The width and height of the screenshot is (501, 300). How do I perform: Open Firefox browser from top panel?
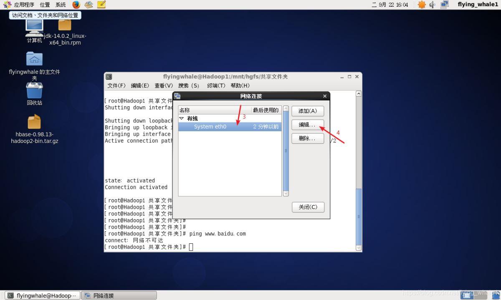tap(76, 5)
